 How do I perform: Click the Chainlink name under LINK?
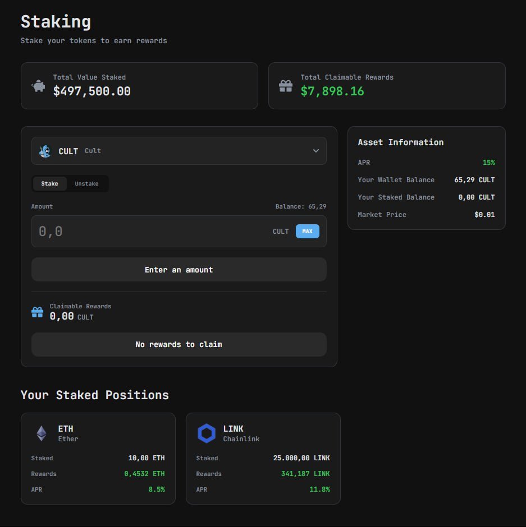[x=241, y=439]
